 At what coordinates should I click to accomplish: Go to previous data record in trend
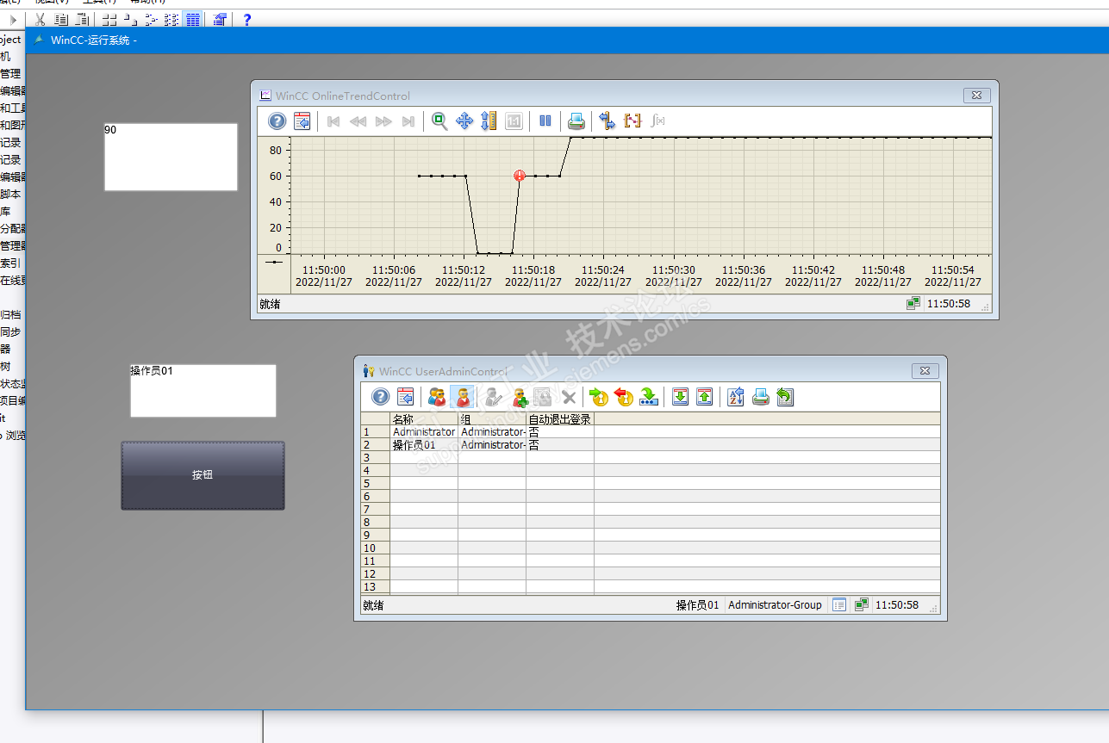pyautogui.click(x=358, y=121)
